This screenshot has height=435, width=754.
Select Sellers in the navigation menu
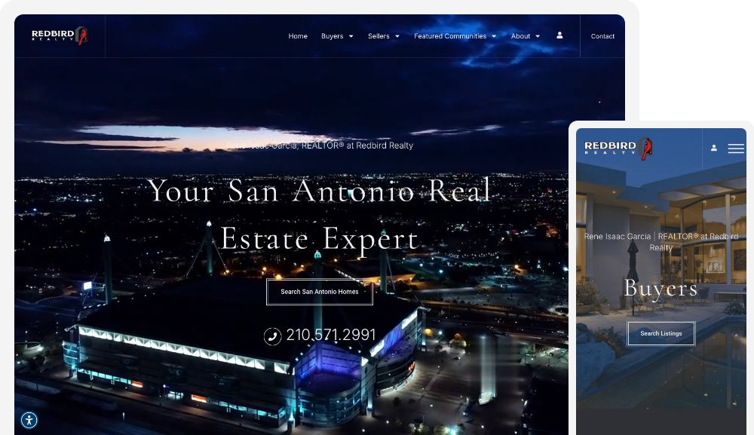tap(378, 35)
